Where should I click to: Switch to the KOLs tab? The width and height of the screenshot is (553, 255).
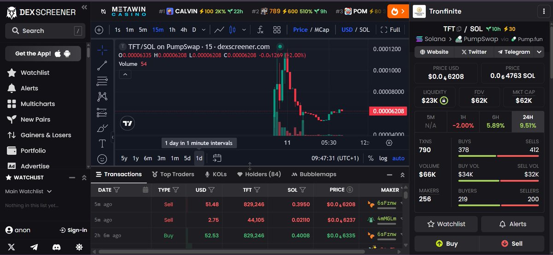tap(216, 174)
